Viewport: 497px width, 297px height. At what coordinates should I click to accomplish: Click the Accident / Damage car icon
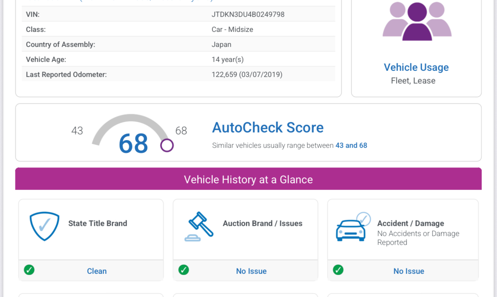[353, 228]
